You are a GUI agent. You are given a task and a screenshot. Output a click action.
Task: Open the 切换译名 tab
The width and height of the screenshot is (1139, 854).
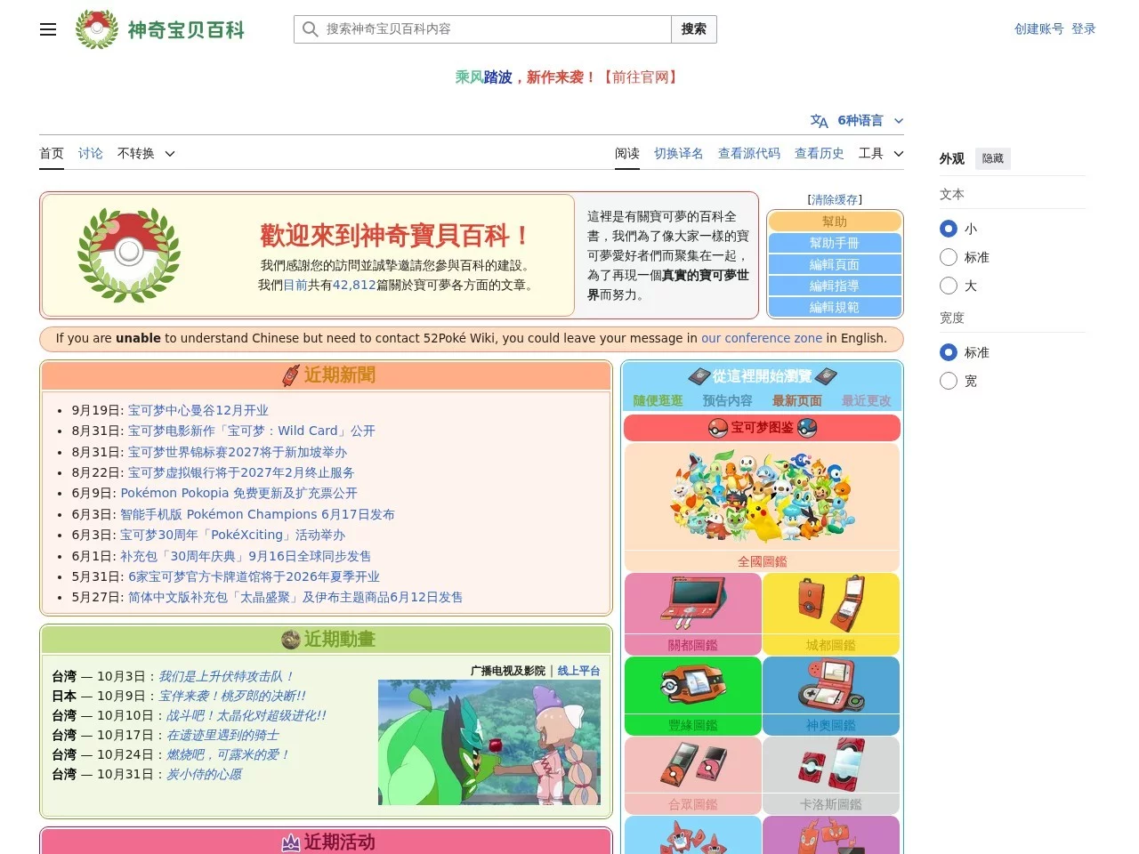(679, 153)
